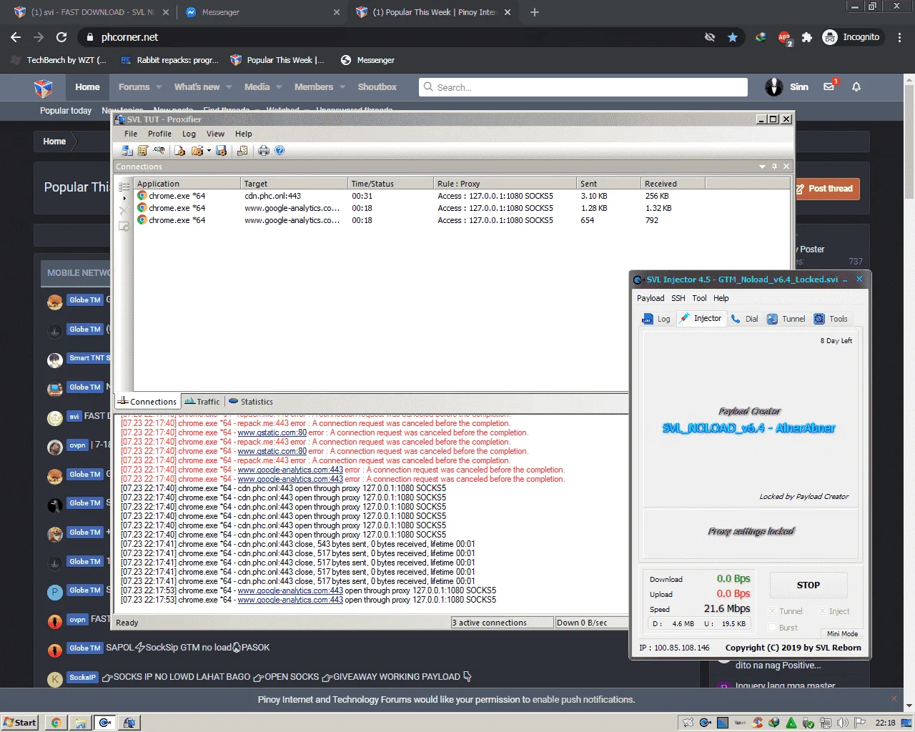Switch to the Statistics tab in Proxifier
Image resolution: width=915 pixels, height=732 pixels.
coord(251,402)
